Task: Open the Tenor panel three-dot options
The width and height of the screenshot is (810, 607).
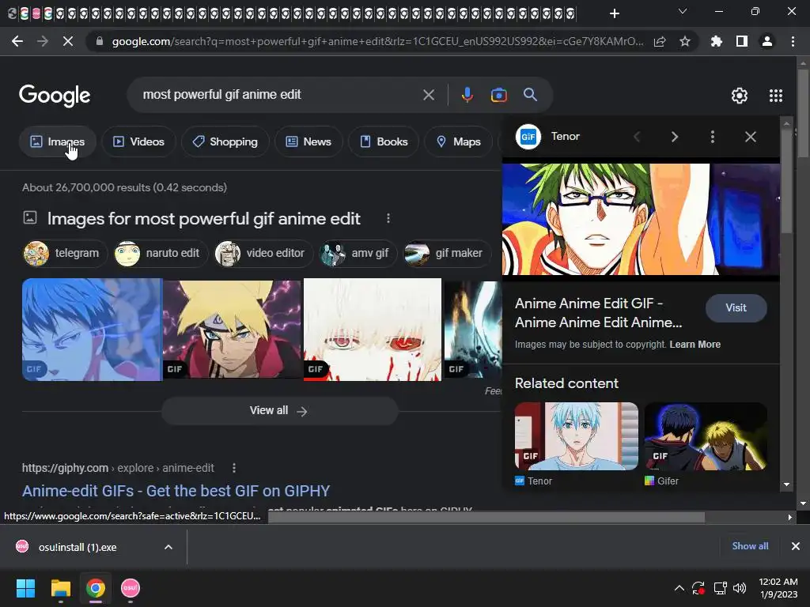Action: (x=713, y=137)
